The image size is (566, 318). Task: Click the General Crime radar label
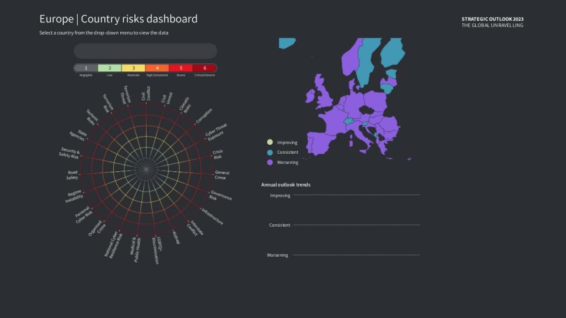(x=222, y=175)
